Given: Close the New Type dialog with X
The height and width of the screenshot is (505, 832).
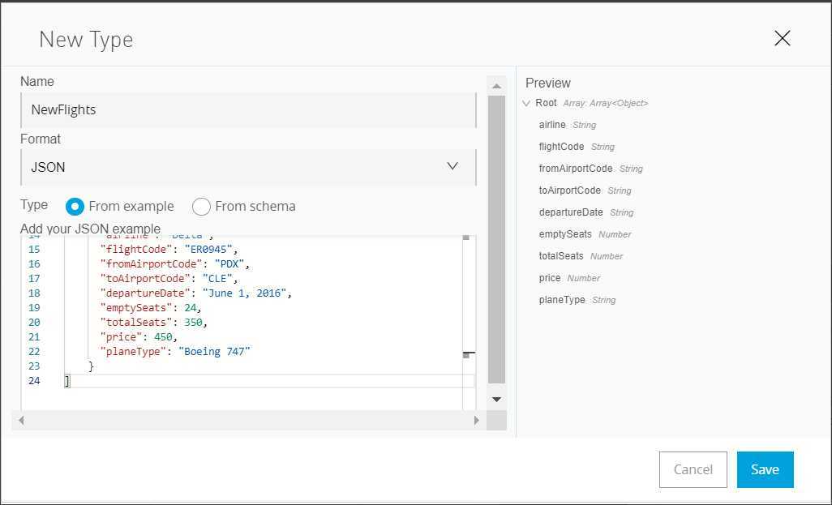Looking at the screenshot, I should (x=782, y=38).
